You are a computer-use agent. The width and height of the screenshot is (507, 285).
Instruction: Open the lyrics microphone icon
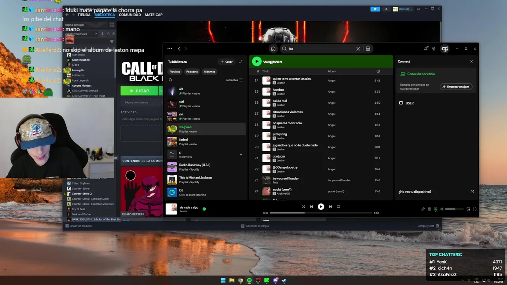pos(423,209)
